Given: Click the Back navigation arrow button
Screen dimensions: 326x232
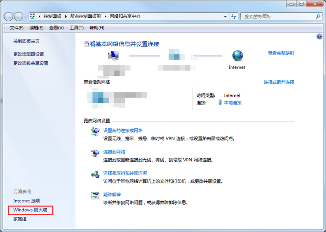Looking at the screenshot, I should pyautogui.click(x=9, y=16).
